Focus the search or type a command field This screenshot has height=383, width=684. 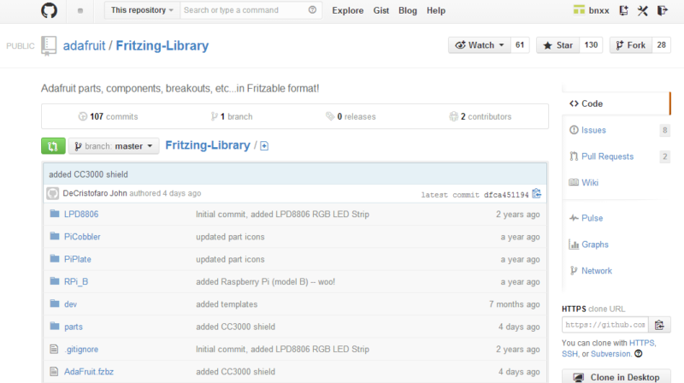(x=245, y=10)
